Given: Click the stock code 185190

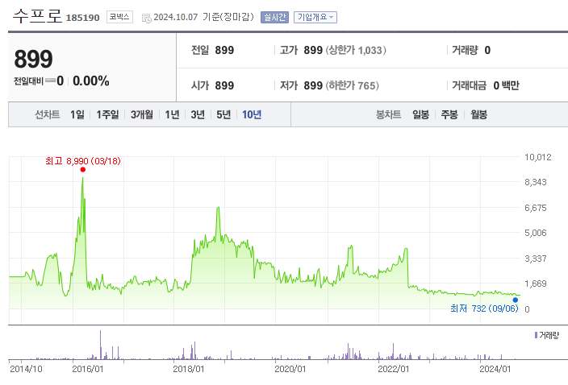Looking at the screenshot, I should point(82,18).
